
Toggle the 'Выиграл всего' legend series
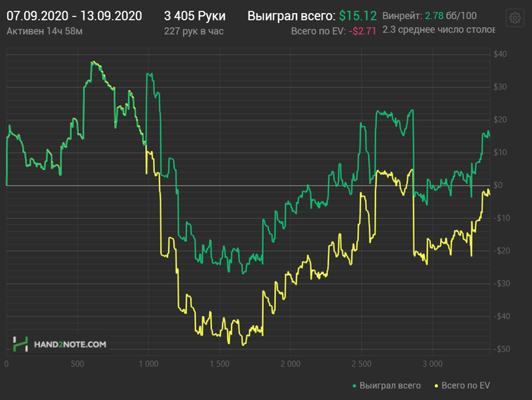coord(386,386)
